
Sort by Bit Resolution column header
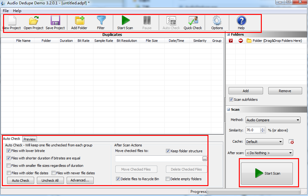click(127, 41)
